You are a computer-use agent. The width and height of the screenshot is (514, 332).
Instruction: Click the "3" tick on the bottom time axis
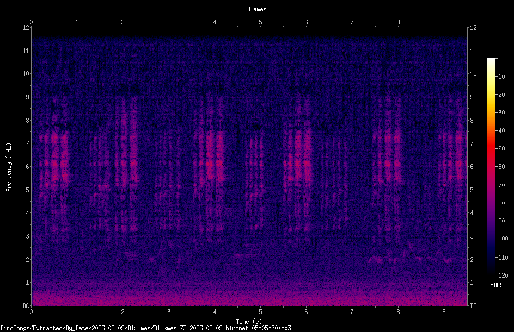pos(169,312)
